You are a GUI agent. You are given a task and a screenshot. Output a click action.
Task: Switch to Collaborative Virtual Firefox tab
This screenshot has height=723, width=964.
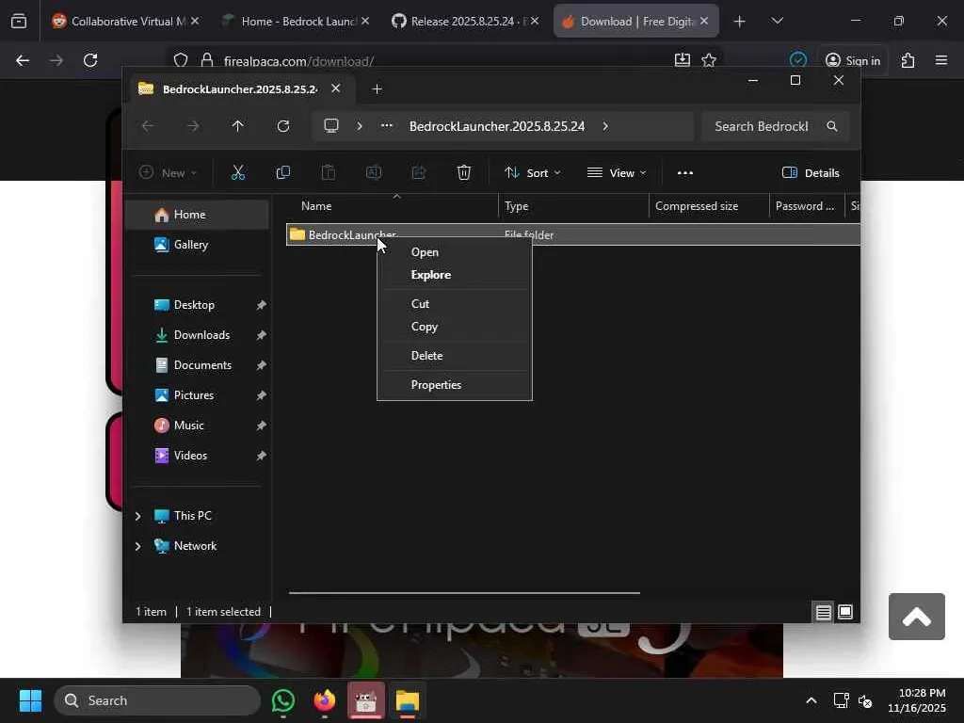125,21
